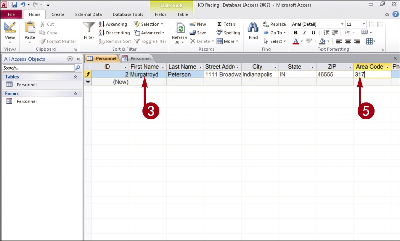
Task: Click the Access Help question mark icon
Action: [x=395, y=14]
